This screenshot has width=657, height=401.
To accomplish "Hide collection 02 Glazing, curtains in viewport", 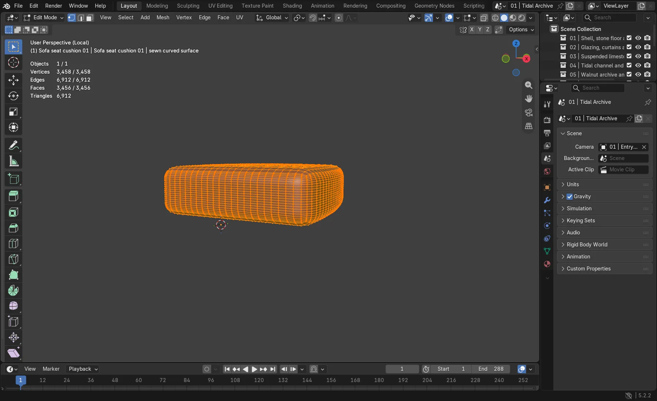I will tap(638, 47).
